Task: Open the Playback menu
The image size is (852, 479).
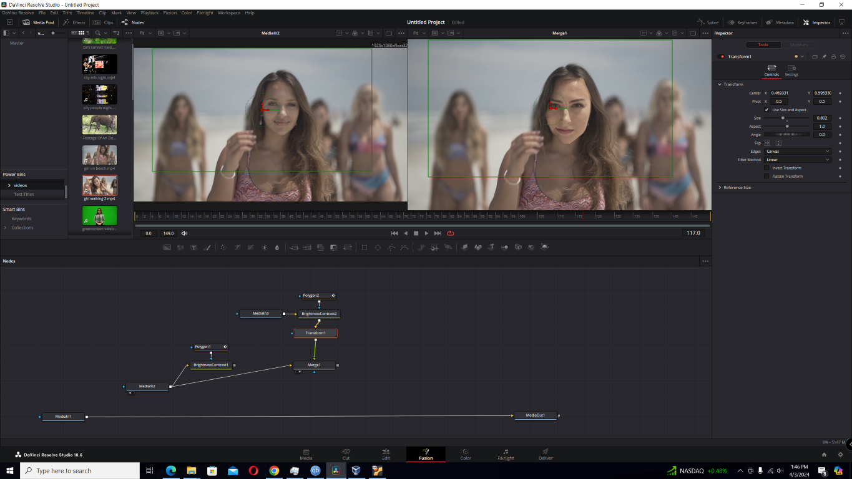Action: coord(149,12)
